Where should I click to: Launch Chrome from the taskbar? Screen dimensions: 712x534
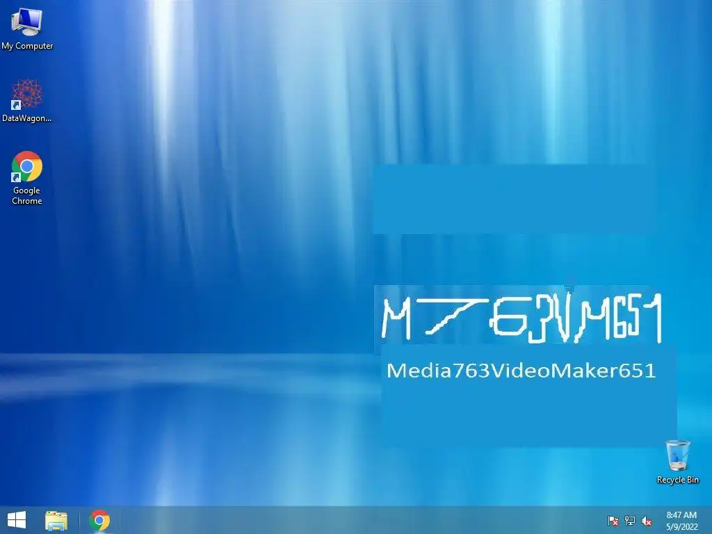[x=99, y=520]
